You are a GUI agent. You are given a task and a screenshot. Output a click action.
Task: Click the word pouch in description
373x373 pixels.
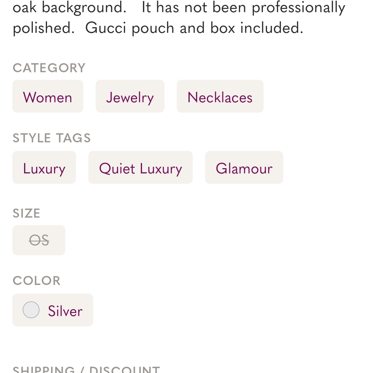click(153, 29)
